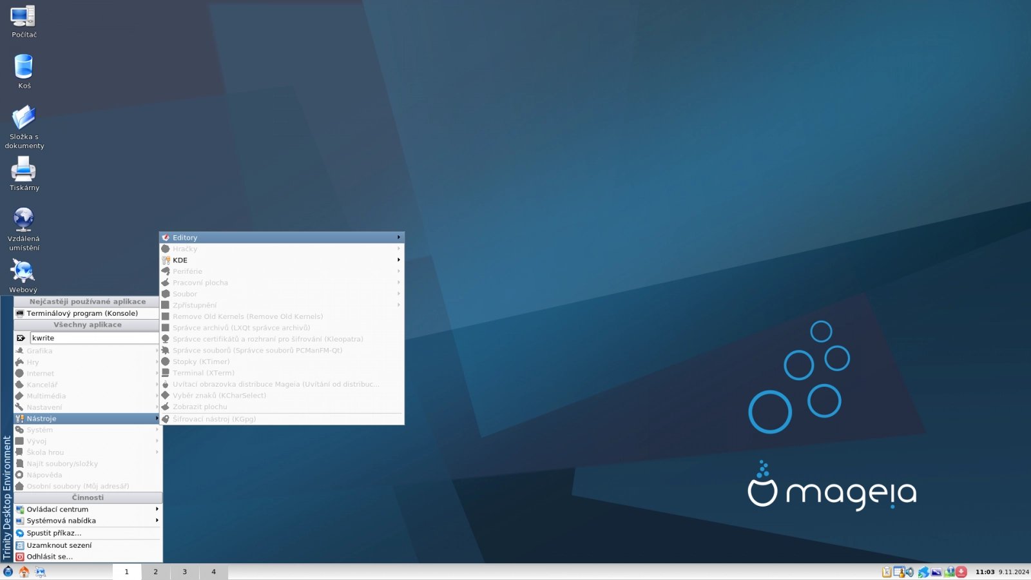Expand the Pracovní plocha submenu
The width and height of the screenshot is (1031, 580).
282,282
